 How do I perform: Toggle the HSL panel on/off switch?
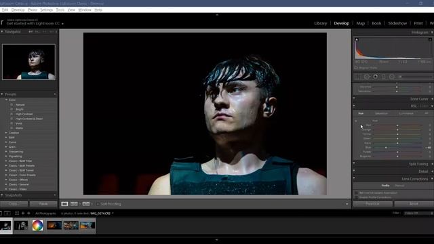354,106
